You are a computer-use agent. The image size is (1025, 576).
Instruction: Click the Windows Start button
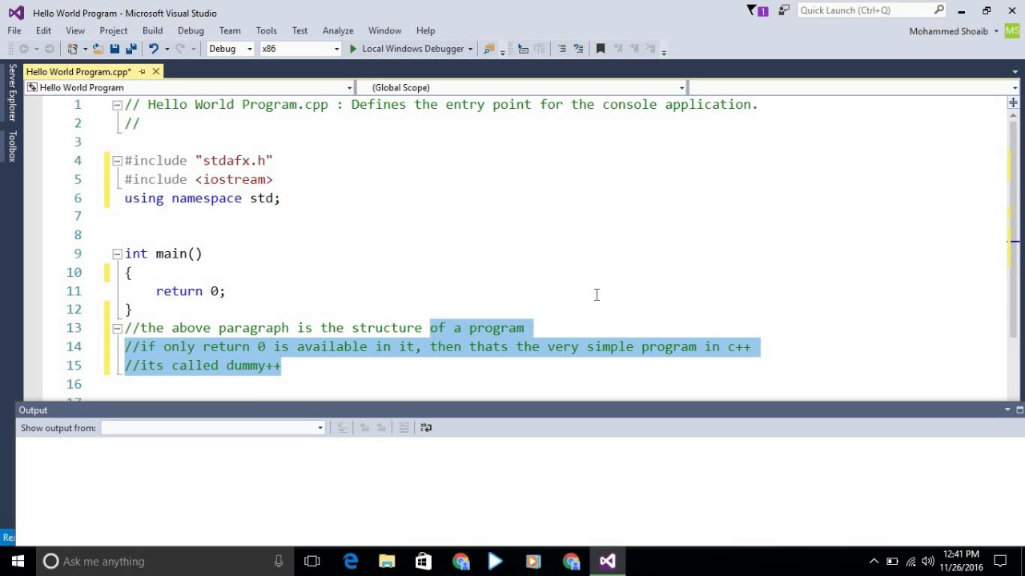(x=18, y=561)
